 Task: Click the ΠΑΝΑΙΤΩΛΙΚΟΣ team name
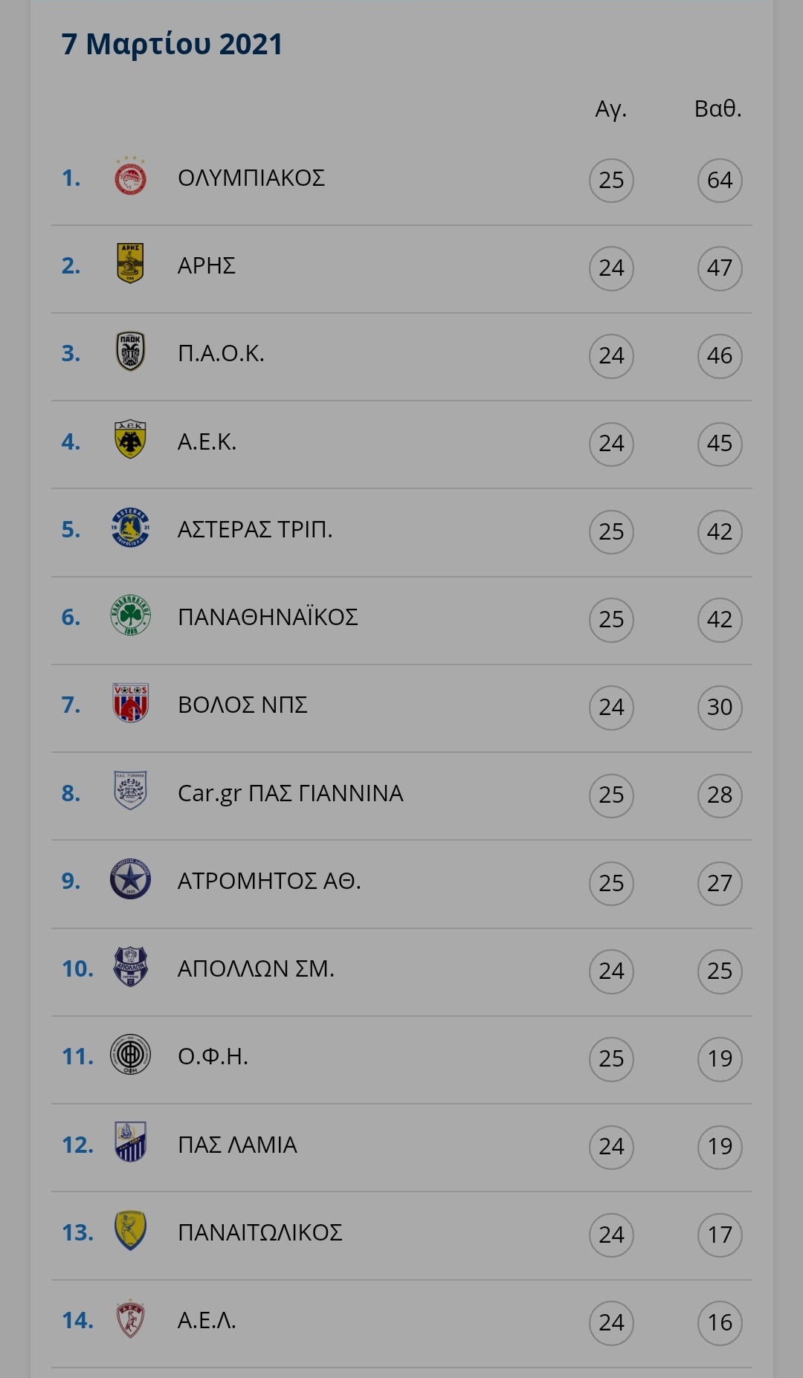259,1232
